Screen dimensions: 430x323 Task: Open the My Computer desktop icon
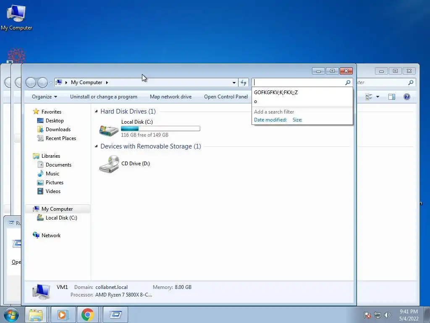coord(16,17)
